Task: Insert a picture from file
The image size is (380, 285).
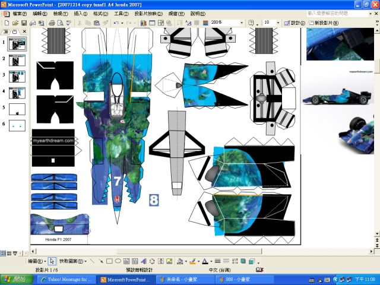Action: [x=169, y=261]
